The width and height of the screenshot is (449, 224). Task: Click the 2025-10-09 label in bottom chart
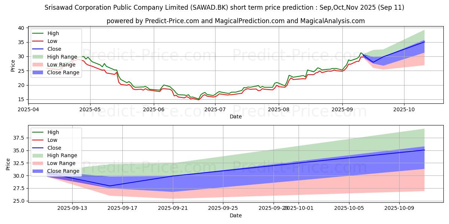[x=400, y=209]
